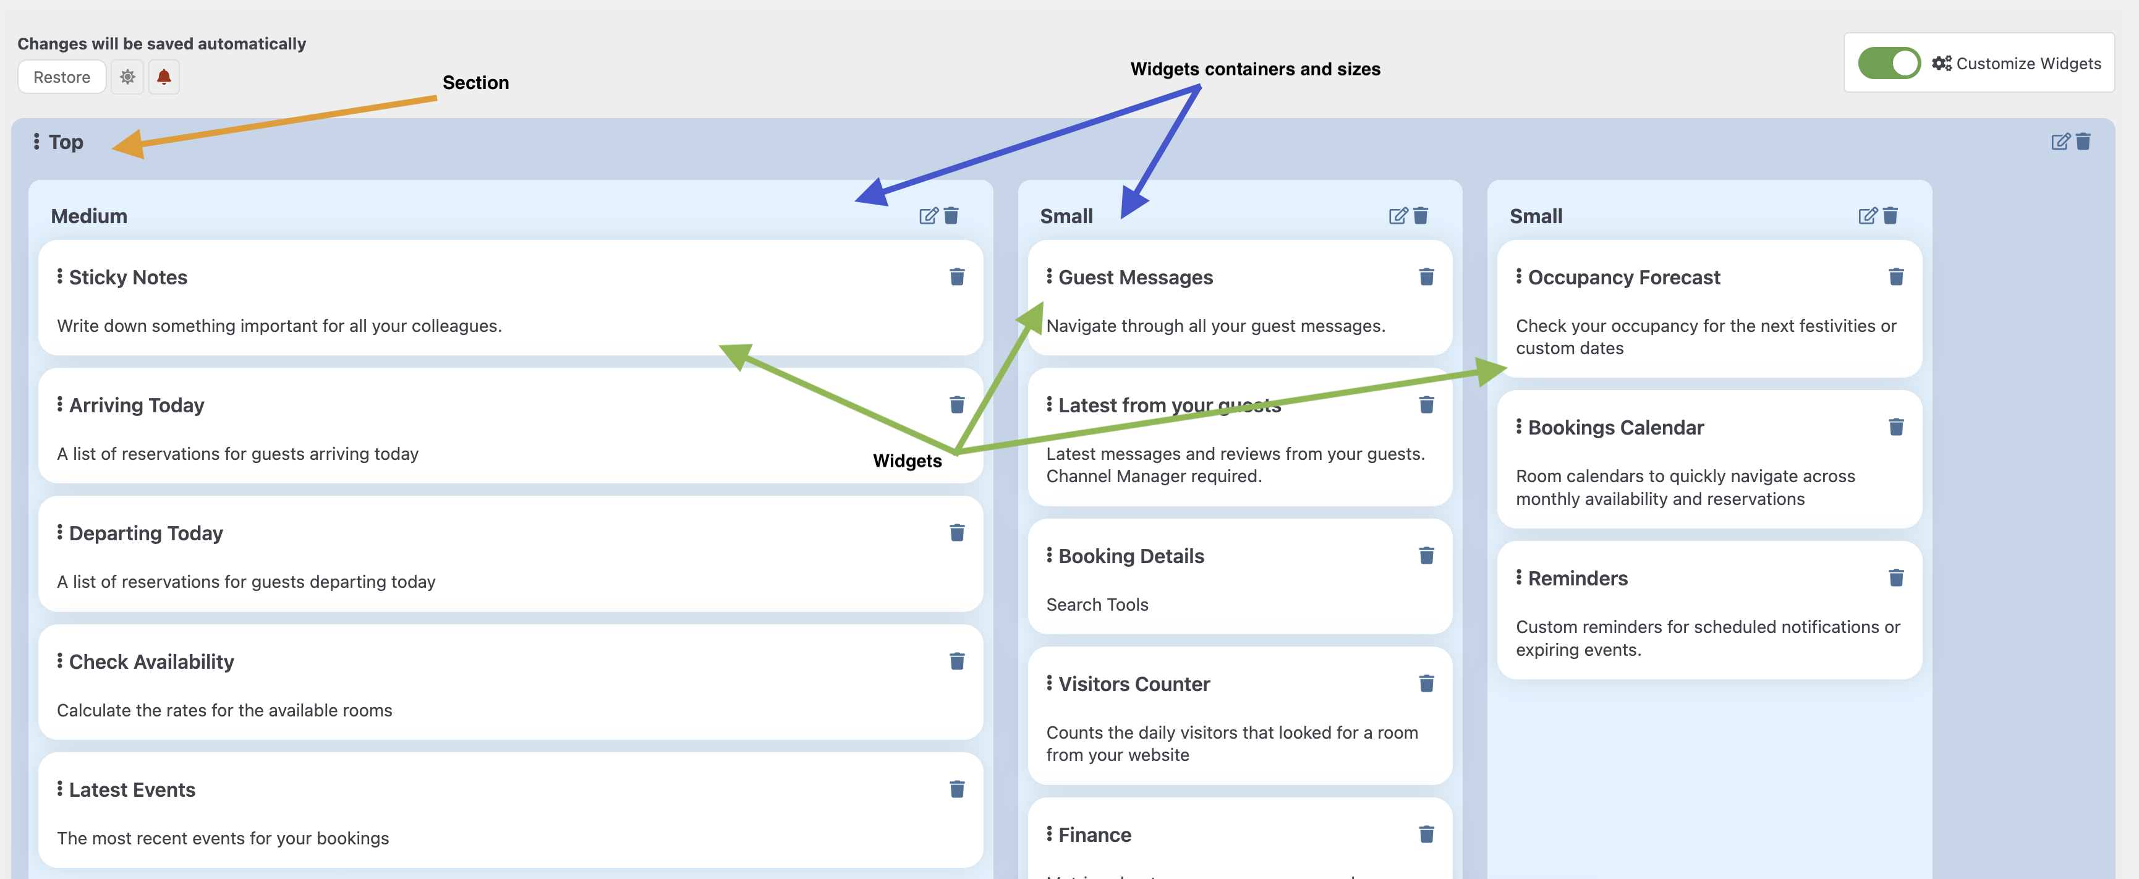Select the Guest Messages widget title
The image size is (2139, 879).
click(x=1135, y=277)
